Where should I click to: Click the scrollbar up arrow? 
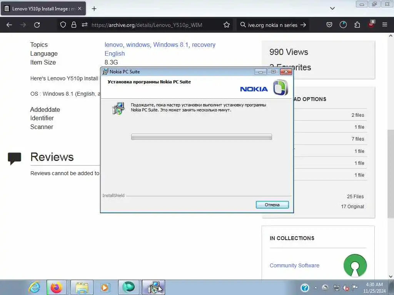(391, 36)
